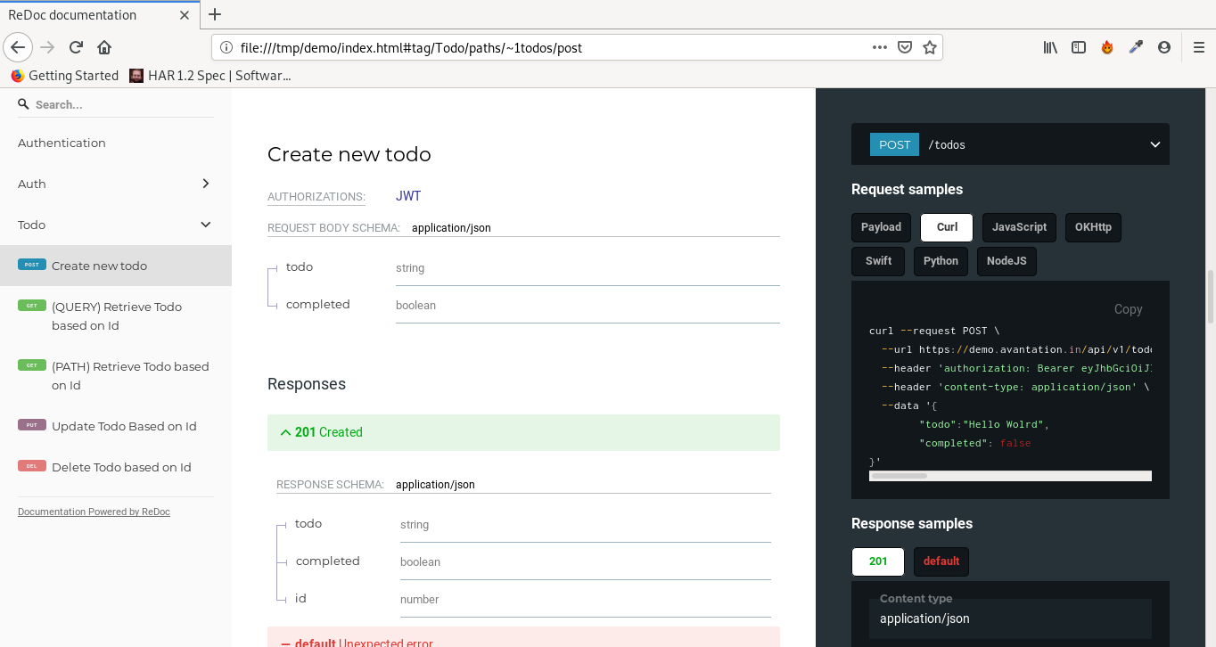Reload the page with the refresh icon
1216x647 pixels.
[x=77, y=47]
